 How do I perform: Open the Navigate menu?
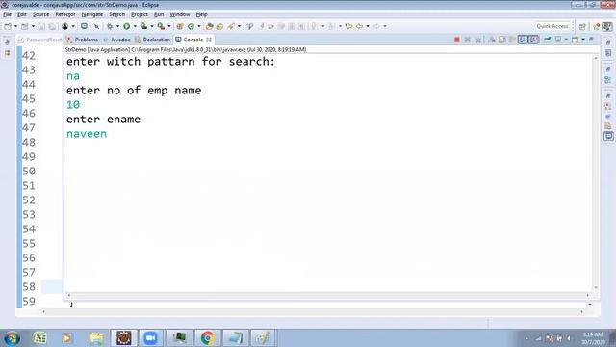coord(92,14)
